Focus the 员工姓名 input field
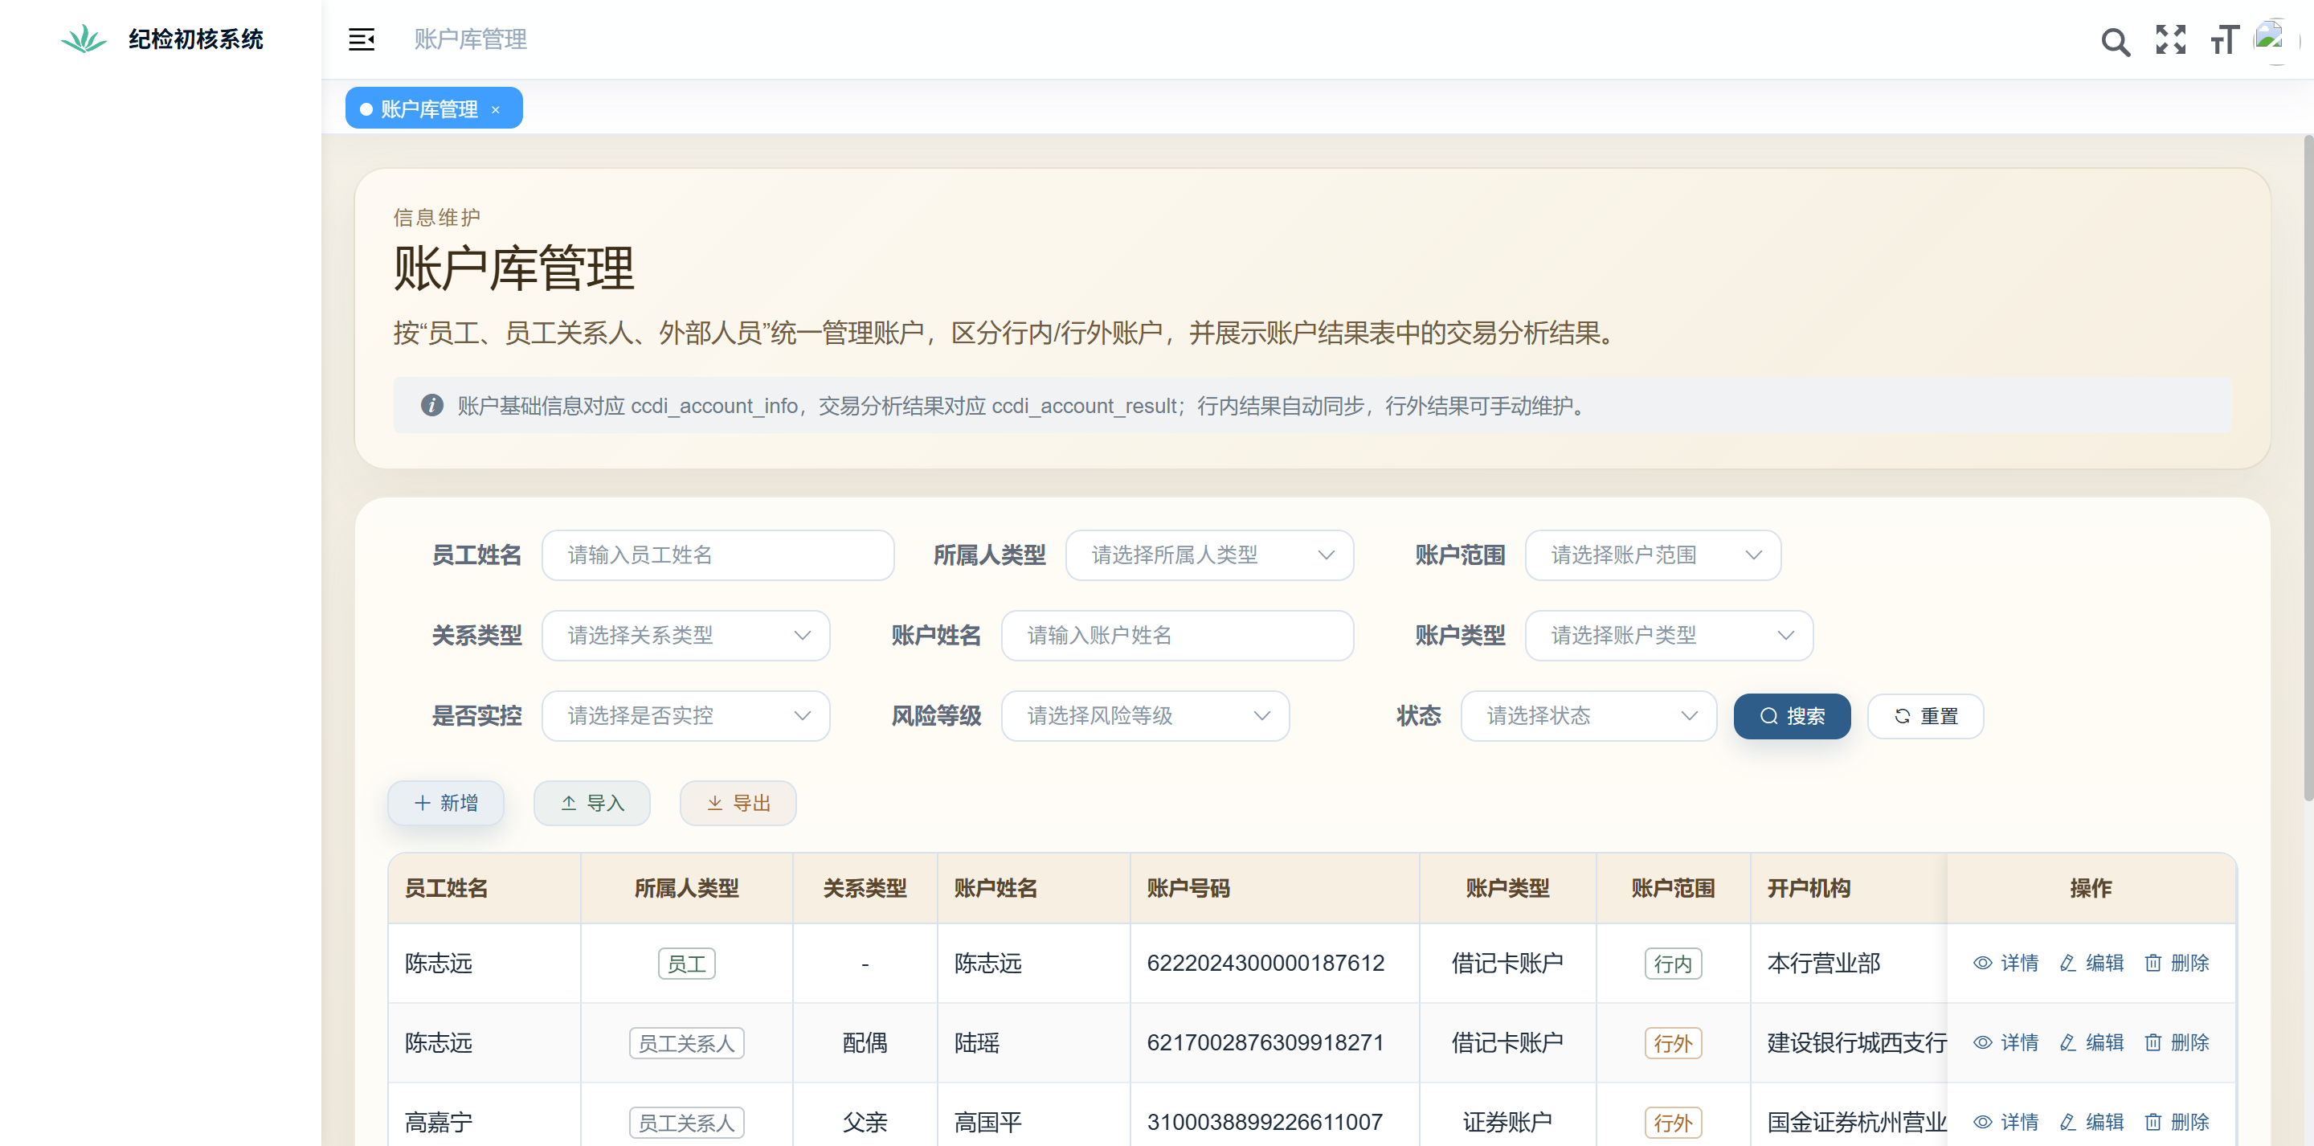 click(717, 555)
